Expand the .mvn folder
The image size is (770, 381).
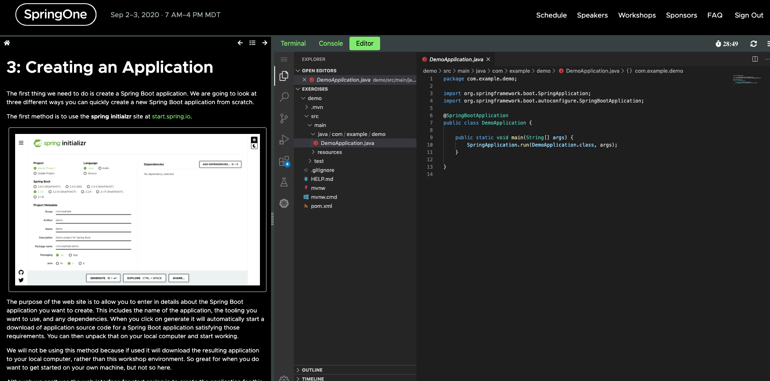tap(317, 107)
